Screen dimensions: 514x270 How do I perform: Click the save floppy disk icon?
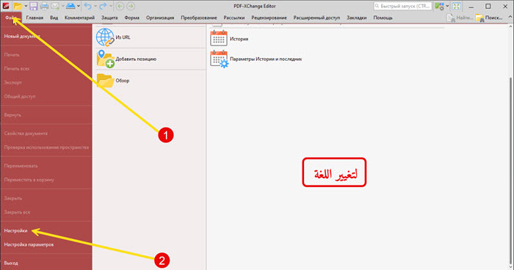tap(33, 6)
